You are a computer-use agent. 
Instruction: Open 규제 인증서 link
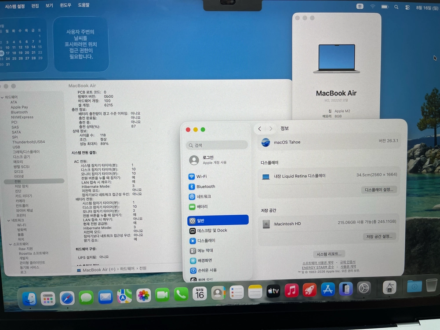point(347,262)
